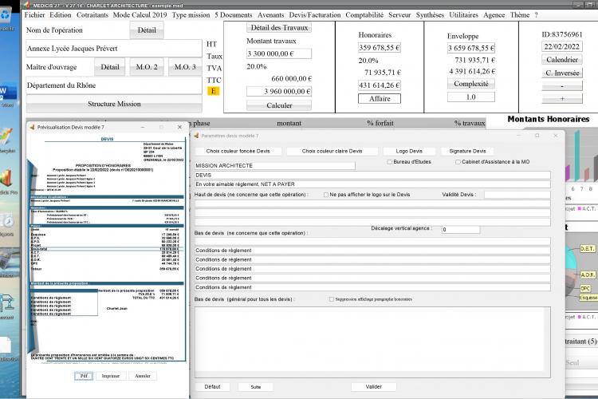Edit the MISSION ARCHITECTE field

coord(275,166)
